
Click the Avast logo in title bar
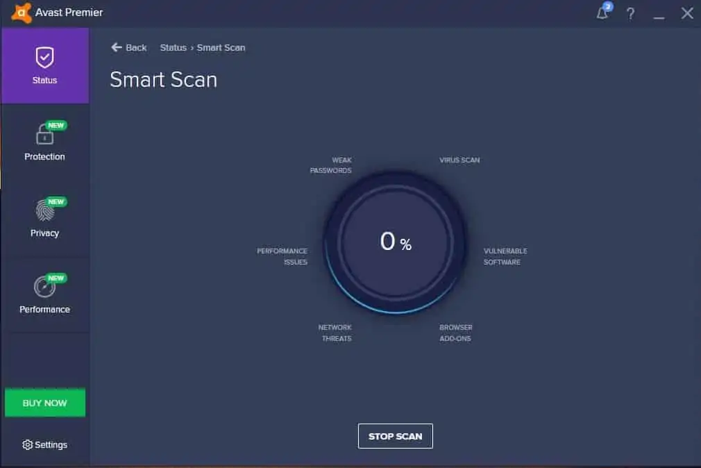click(x=22, y=12)
